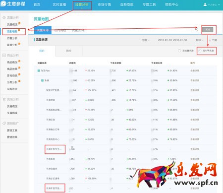Image resolution: width=223 pixels, height=193 pixels.
Task: Open 采购进货 in the sidebar
Action: [12, 89]
